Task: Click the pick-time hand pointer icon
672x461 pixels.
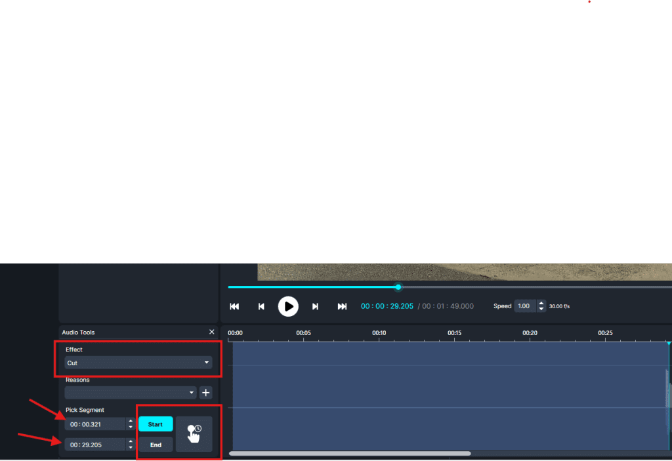Action: click(x=194, y=433)
